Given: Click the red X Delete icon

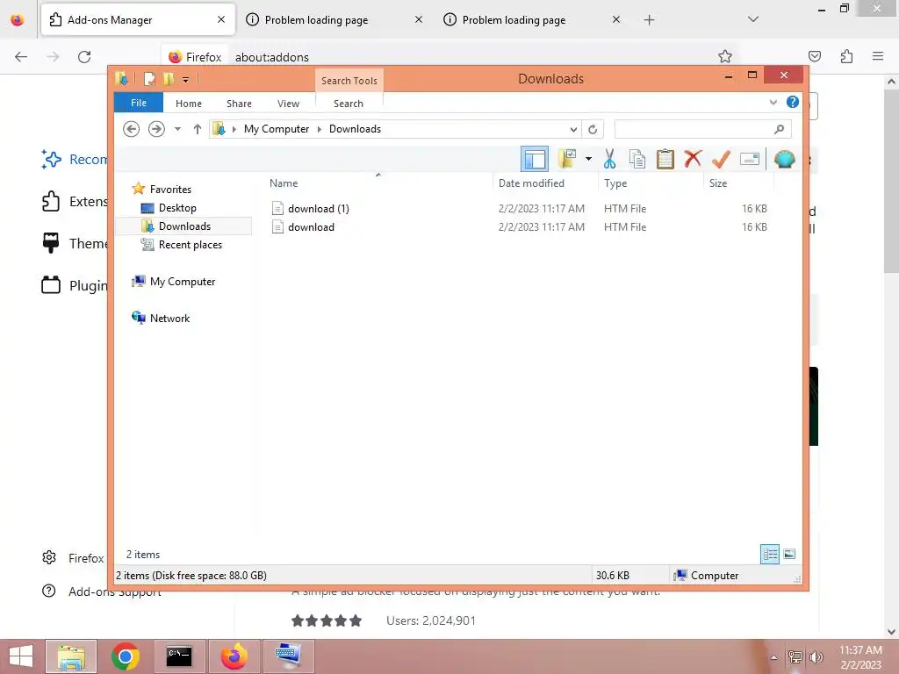Looking at the screenshot, I should click(x=693, y=158).
